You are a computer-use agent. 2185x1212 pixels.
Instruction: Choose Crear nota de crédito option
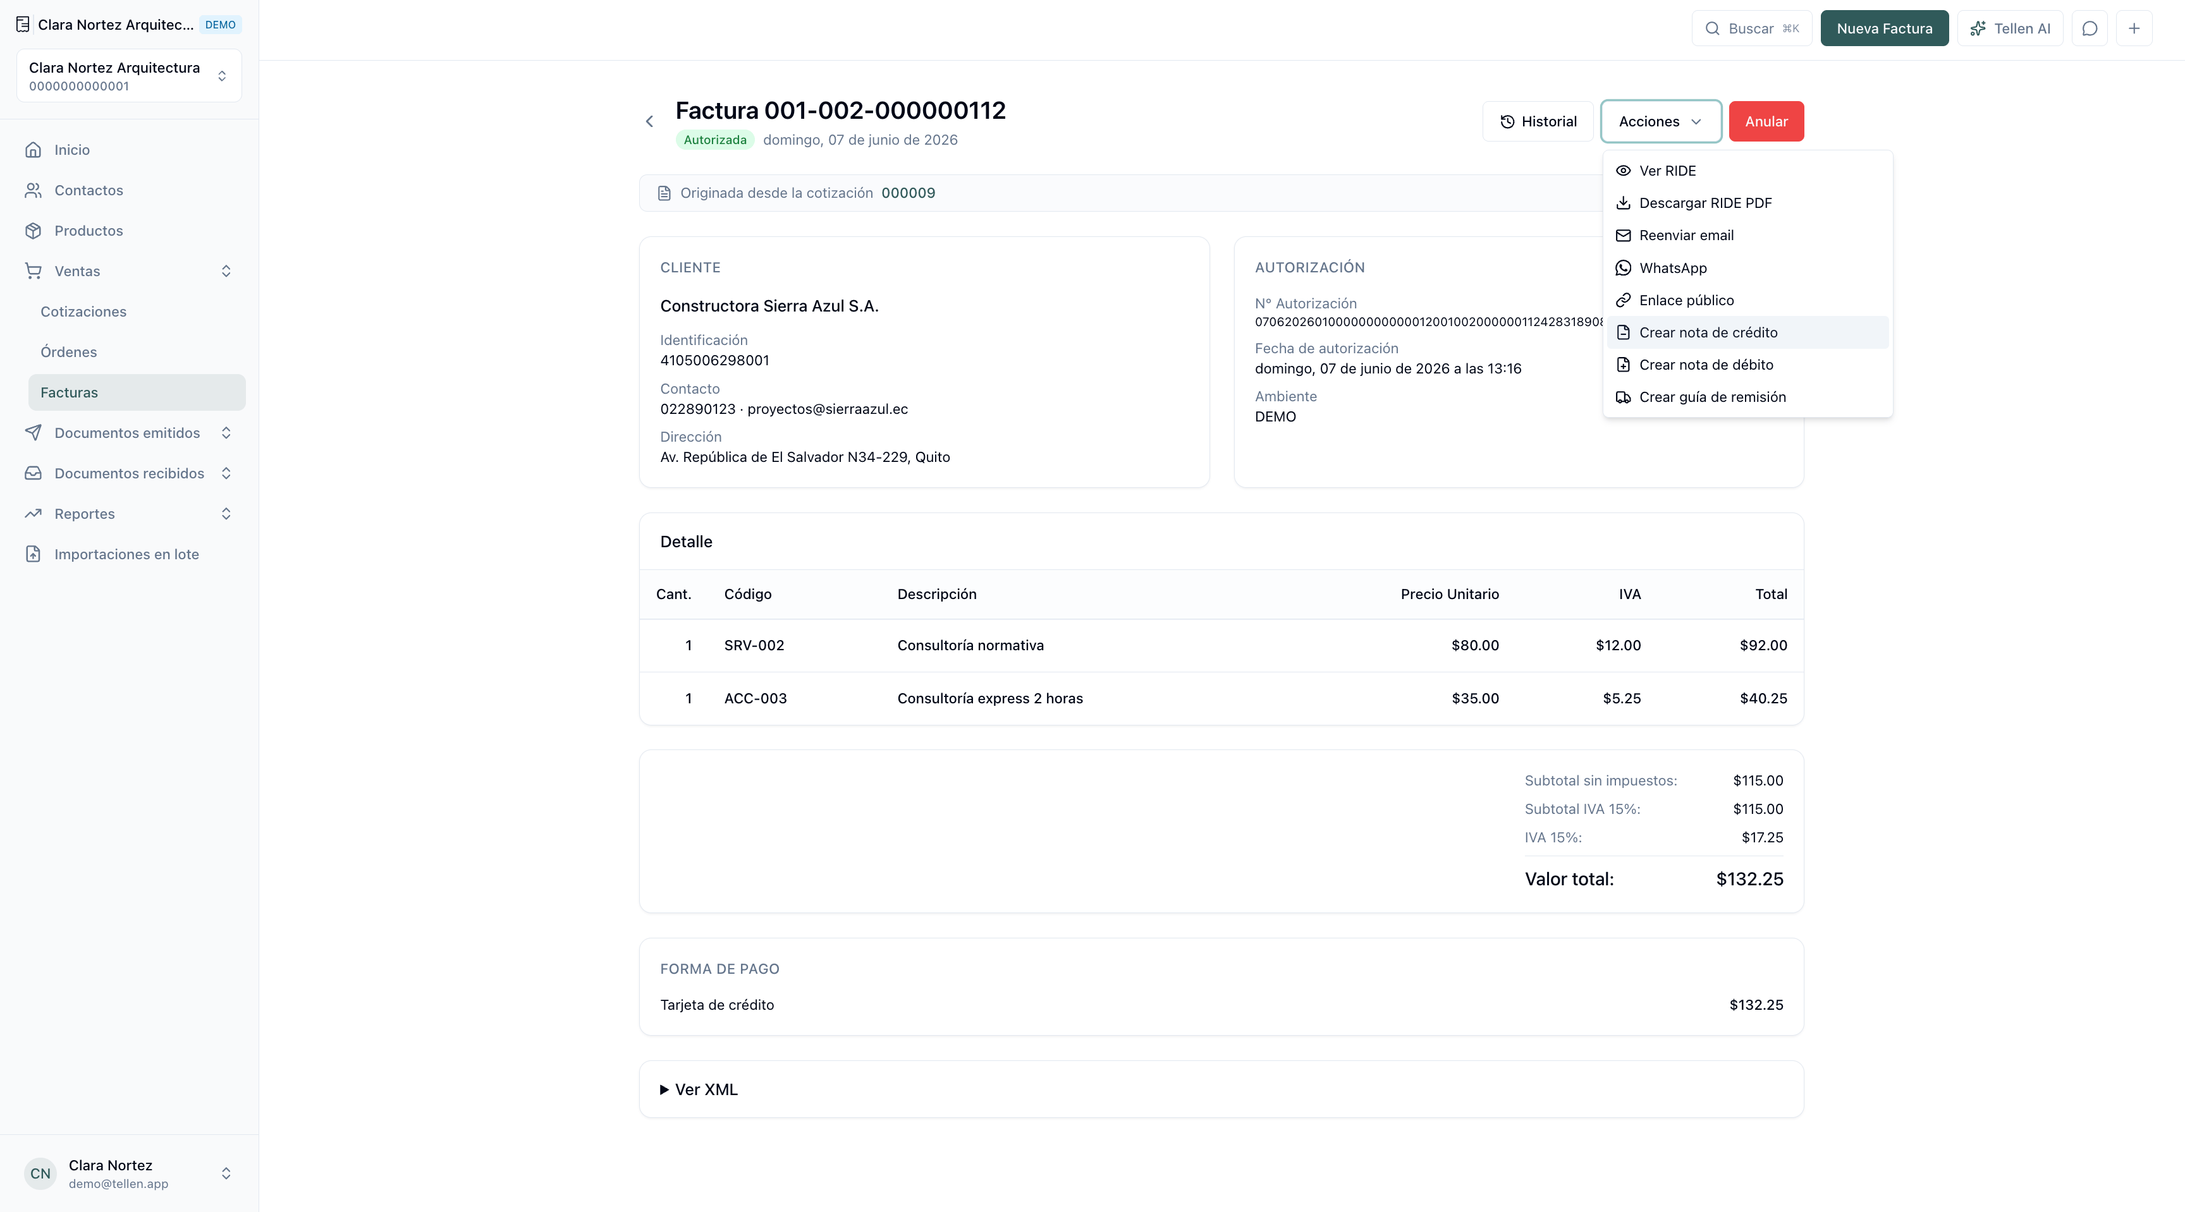pos(1747,332)
